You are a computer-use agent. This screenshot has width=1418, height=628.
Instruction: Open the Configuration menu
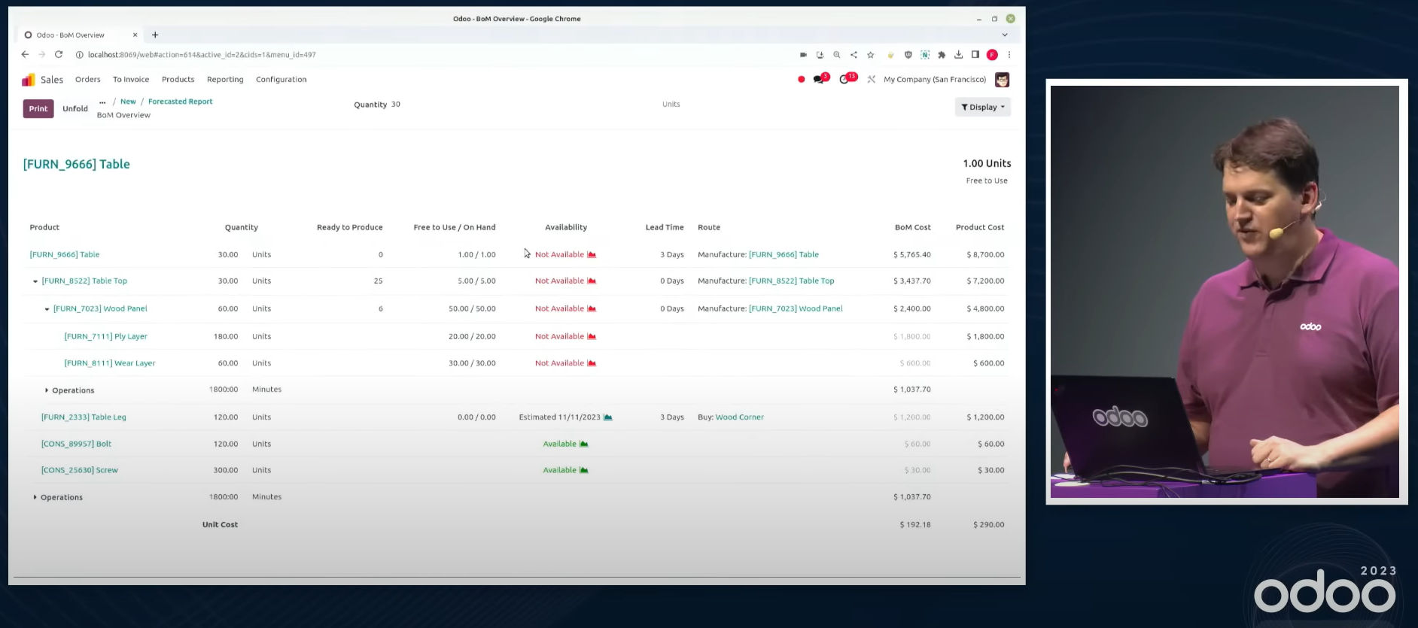pyautogui.click(x=281, y=80)
